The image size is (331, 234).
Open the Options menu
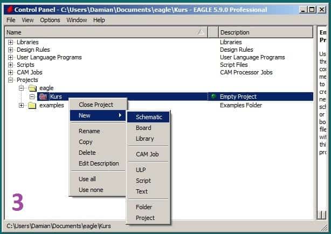coord(50,20)
